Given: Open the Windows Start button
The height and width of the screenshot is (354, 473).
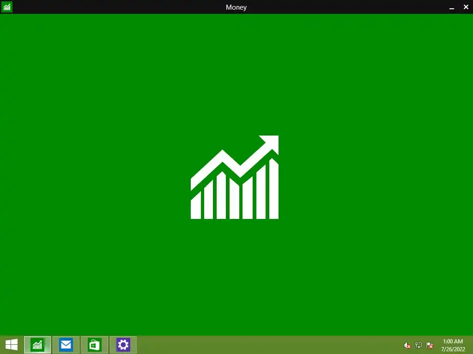Looking at the screenshot, I should coord(12,345).
